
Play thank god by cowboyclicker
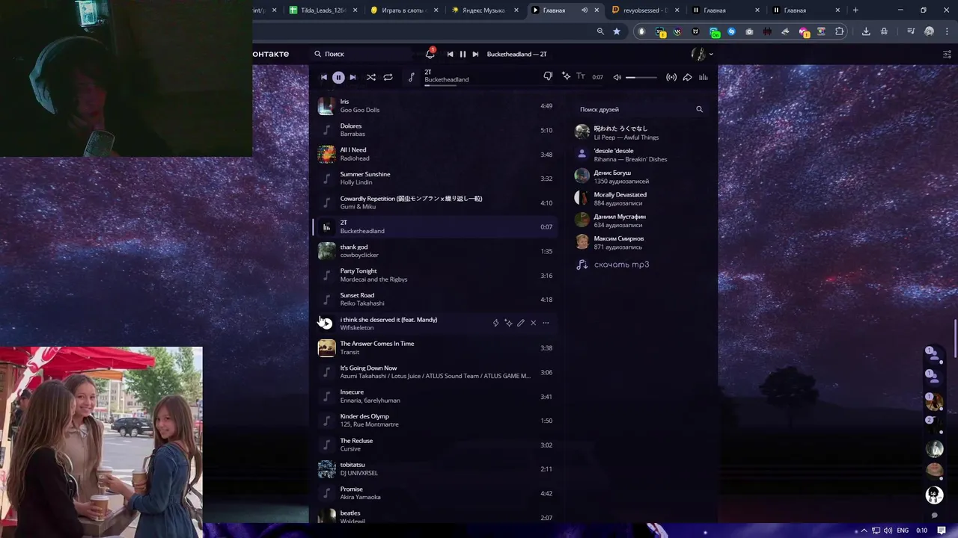(x=326, y=251)
